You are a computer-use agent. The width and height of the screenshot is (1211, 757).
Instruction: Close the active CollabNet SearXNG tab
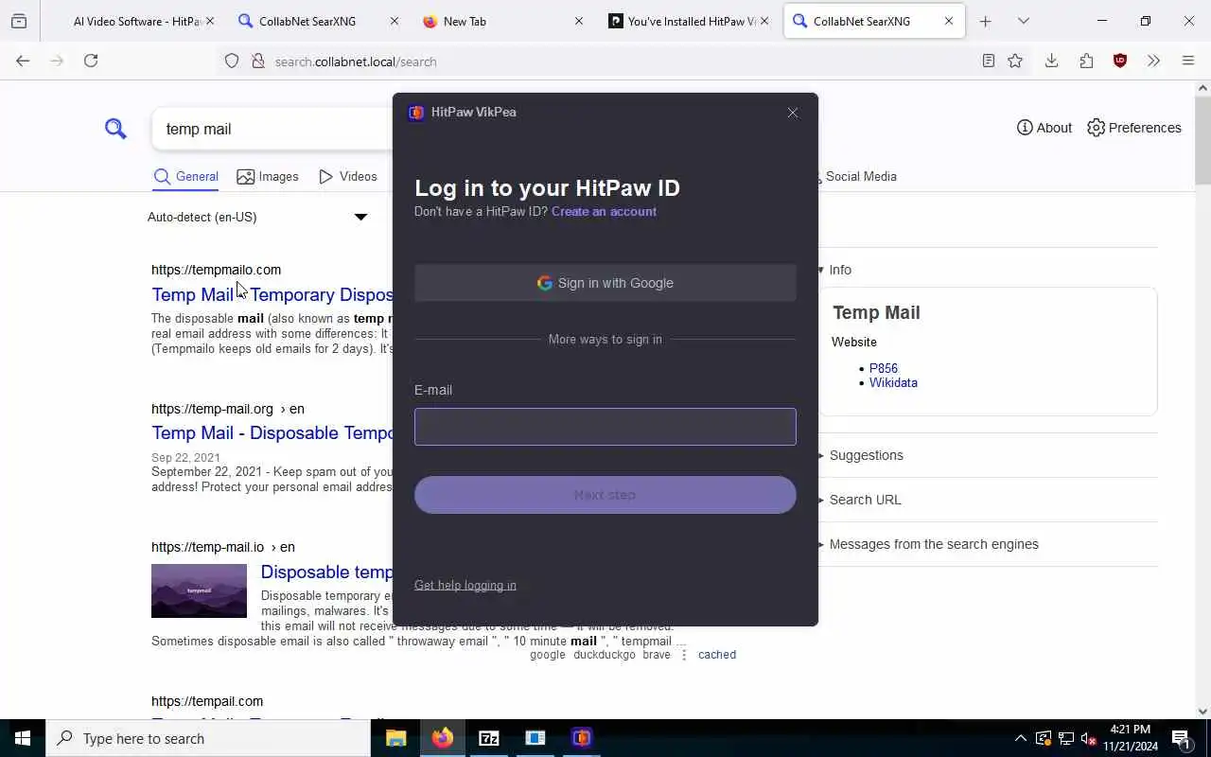[x=949, y=21]
